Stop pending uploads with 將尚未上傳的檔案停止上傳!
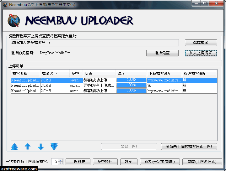The height and width of the screenshot is (171, 226). (x=189, y=147)
